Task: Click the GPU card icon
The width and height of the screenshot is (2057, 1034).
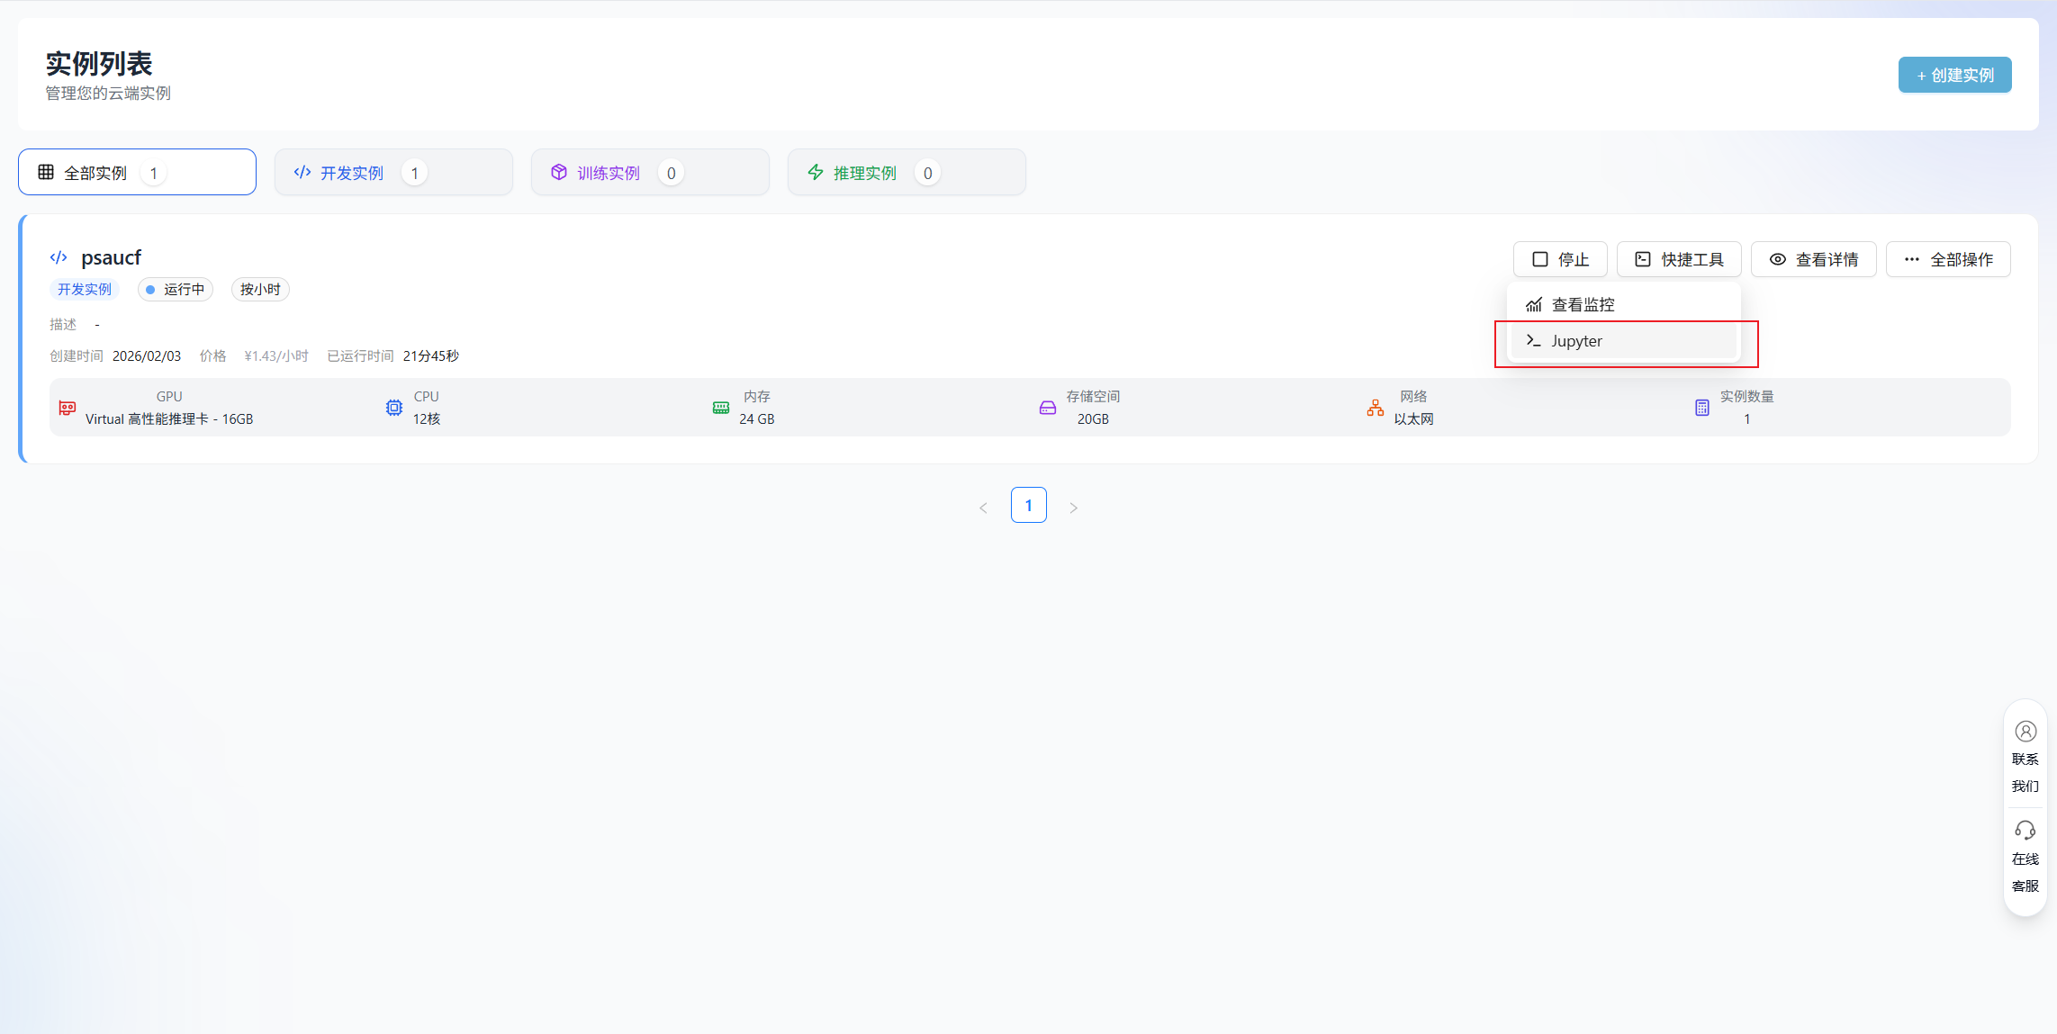Action: click(x=68, y=408)
